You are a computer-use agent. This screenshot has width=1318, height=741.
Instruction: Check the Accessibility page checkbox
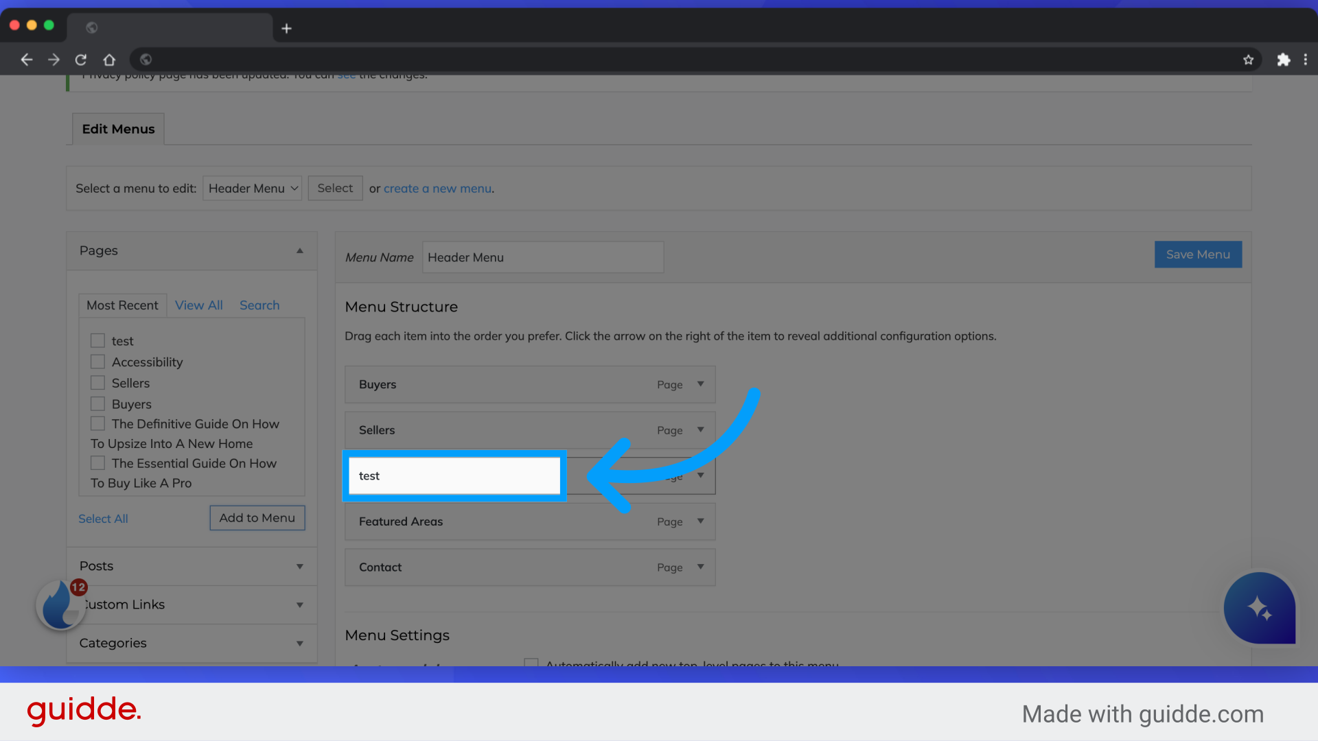coord(98,362)
